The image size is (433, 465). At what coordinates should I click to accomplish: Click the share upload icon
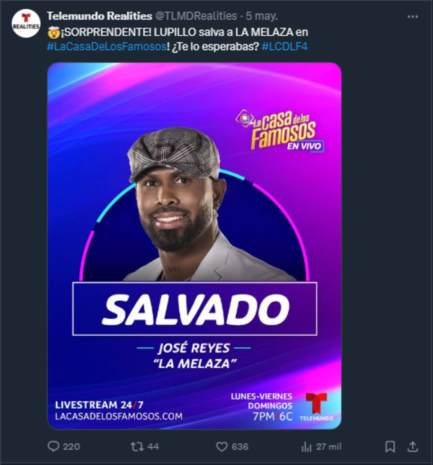[x=413, y=447]
